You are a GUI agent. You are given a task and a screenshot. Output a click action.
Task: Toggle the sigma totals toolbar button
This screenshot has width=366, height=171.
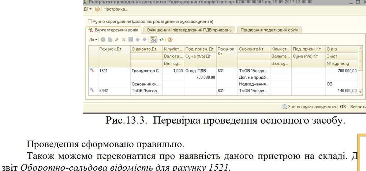[153, 40]
